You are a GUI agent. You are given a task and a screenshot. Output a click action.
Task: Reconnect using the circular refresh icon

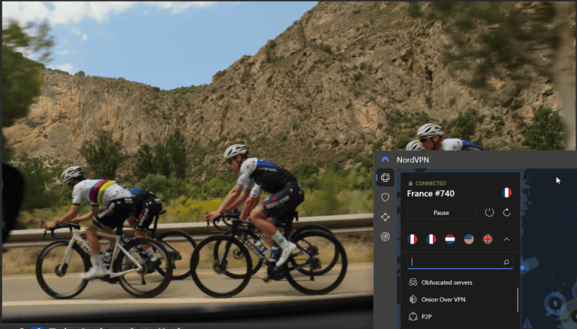(x=506, y=212)
